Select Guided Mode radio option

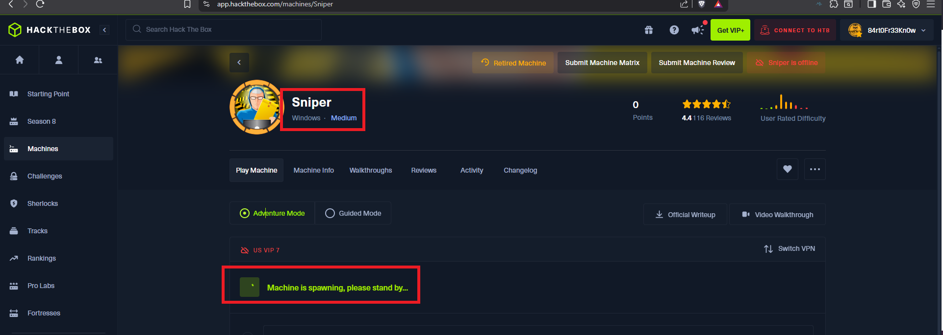click(x=353, y=213)
